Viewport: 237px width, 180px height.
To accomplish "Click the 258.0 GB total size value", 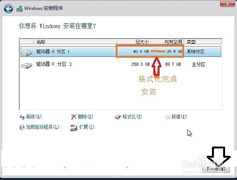I will click(141, 64).
